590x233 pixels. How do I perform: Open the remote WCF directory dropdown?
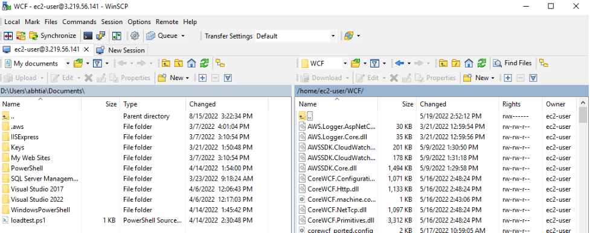click(345, 63)
